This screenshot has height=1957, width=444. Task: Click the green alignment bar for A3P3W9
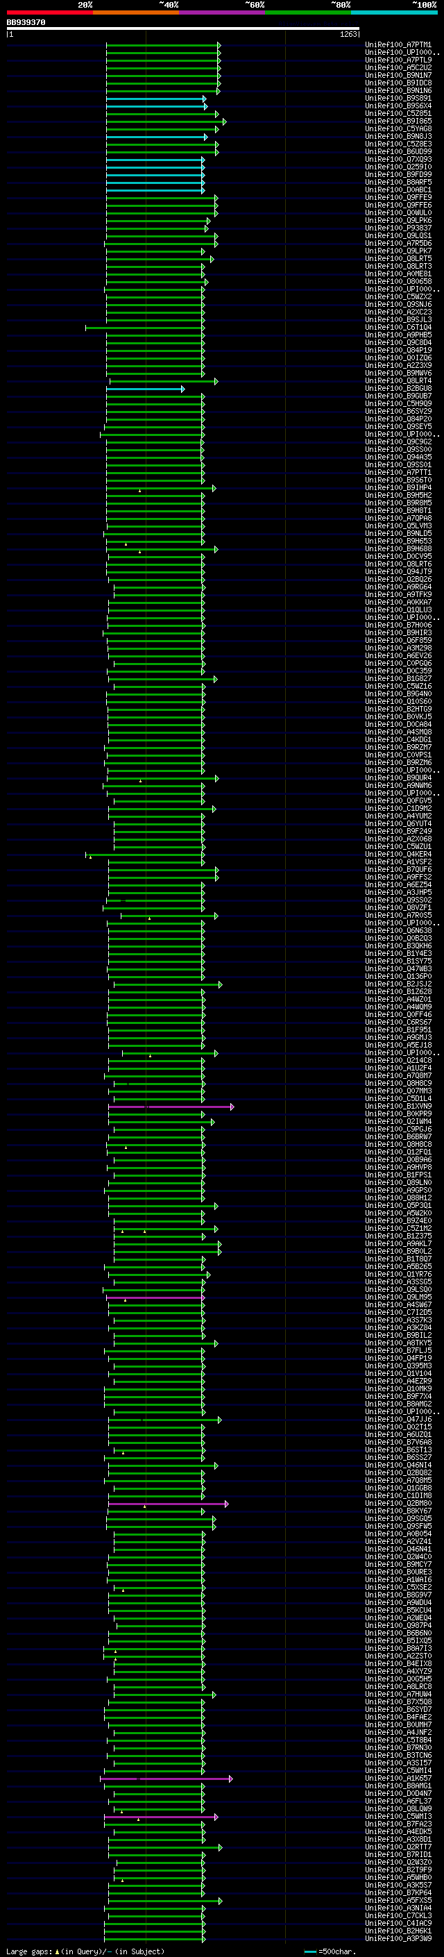click(155, 1939)
